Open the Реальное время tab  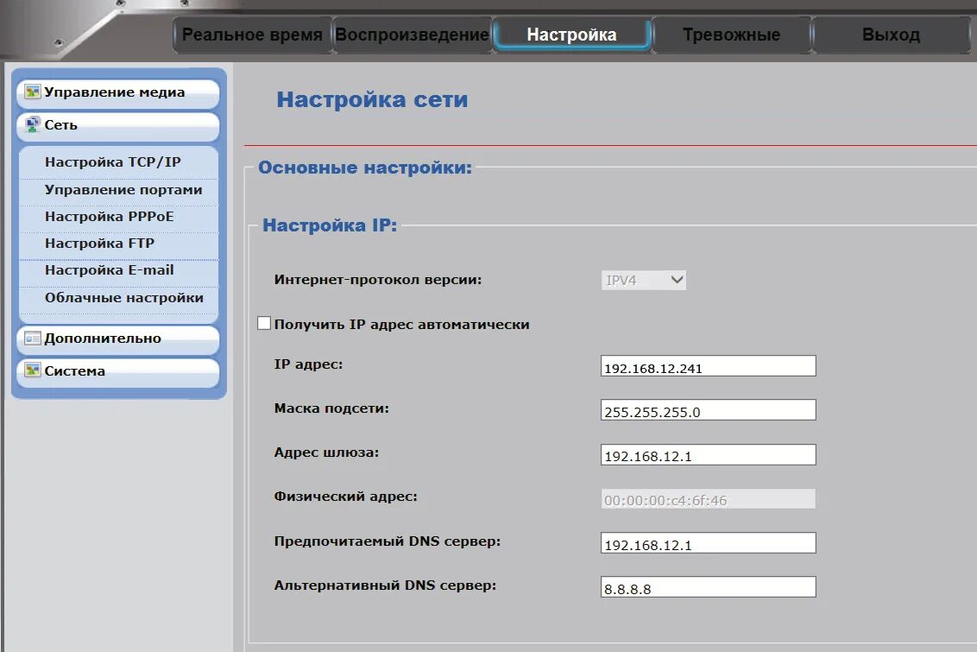(252, 35)
